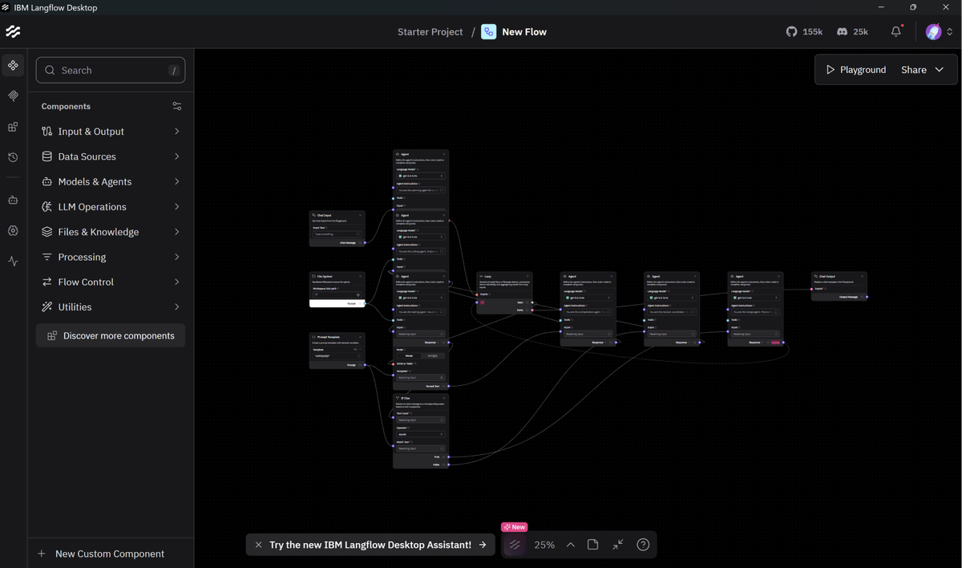Image resolution: width=962 pixels, height=568 pixels.
Task: Open the MCP paperclip sidebar icon
Action: point(13,96)
